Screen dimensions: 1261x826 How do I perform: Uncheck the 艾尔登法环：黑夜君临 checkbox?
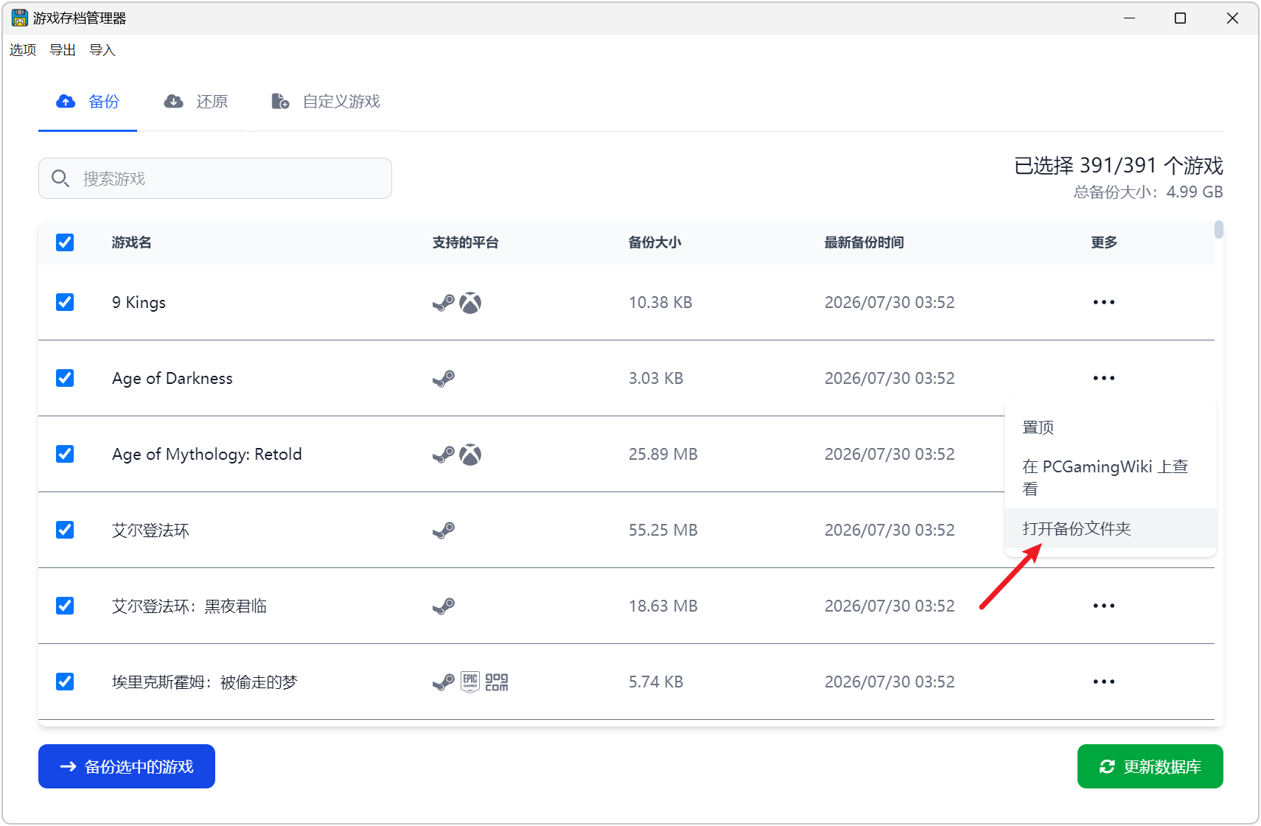click(x=65, y=606)
